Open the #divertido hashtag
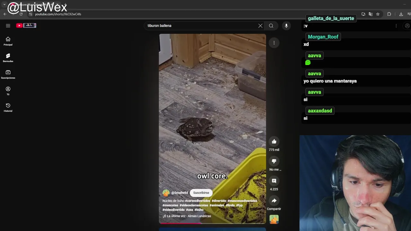The width and height of the screenshot is (411, 231). (219, 201)
